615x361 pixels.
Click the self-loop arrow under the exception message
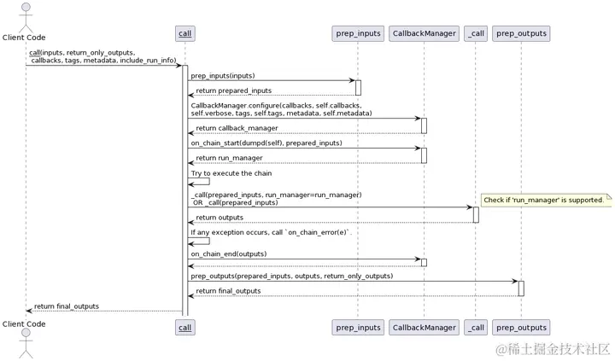[x=199, y=241]
